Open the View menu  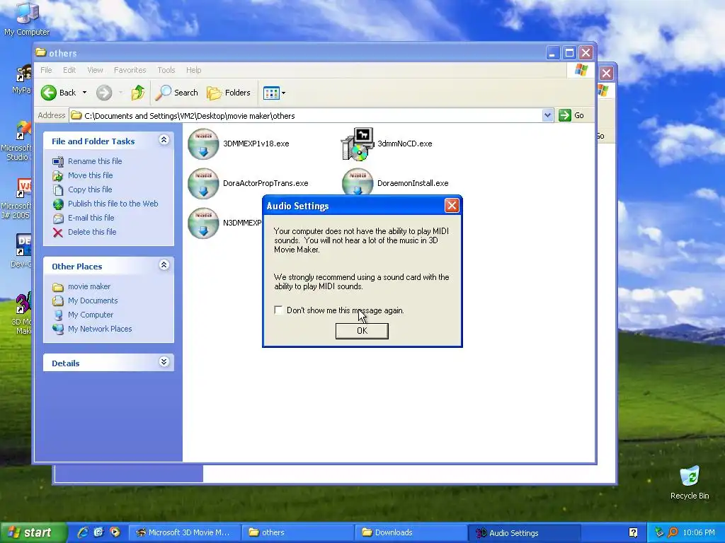(95, 70)
